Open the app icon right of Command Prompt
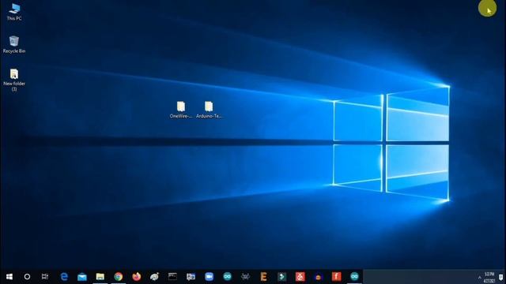Screen dimensions: 506x284 (191, 277)
